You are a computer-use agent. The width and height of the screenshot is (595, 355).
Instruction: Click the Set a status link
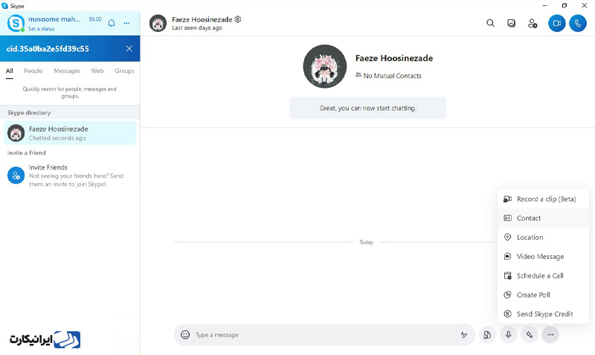(x=42, y=29)
